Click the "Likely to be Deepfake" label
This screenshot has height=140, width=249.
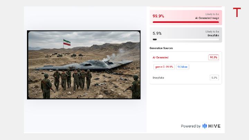tap(212, 33)
